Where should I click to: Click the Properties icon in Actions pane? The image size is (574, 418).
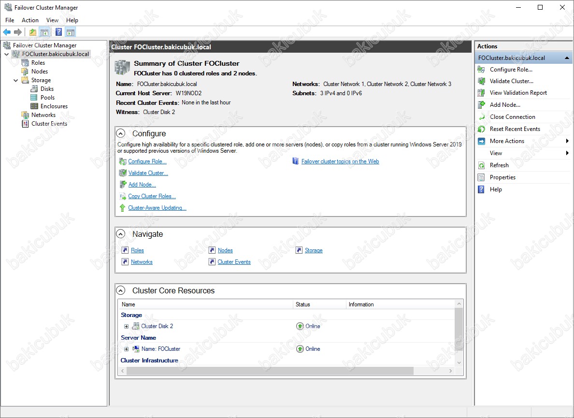(481, 177)
